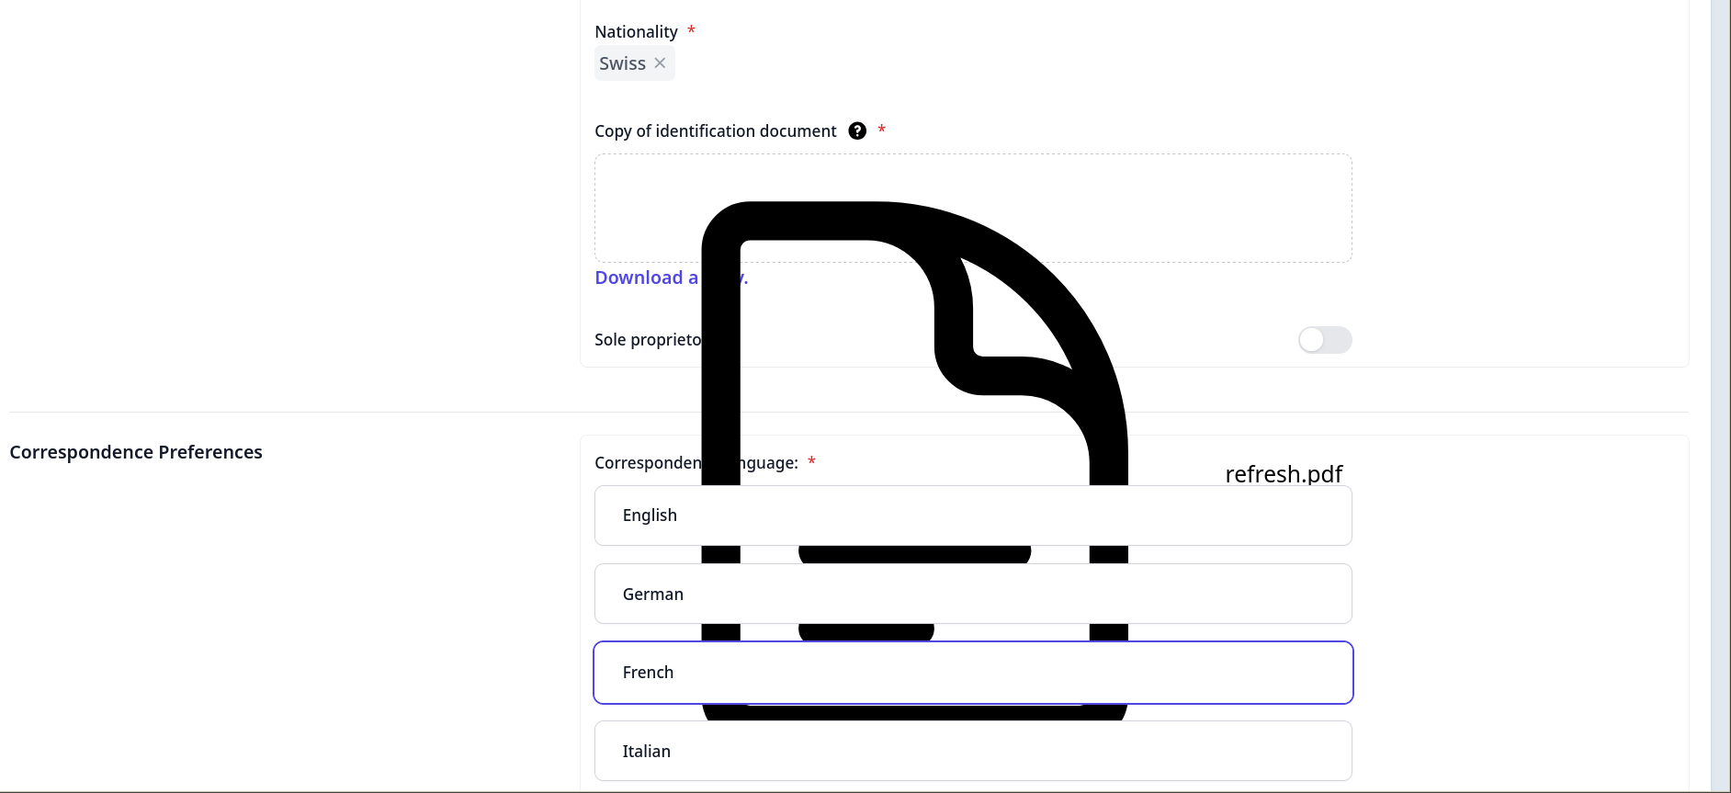Click the Correspondence language label

coord(647,463)
